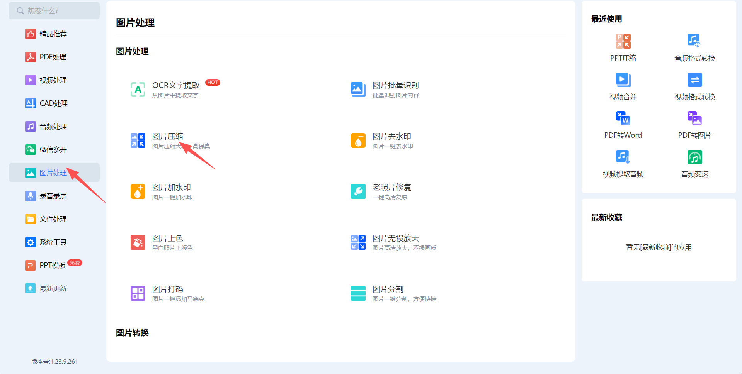Focus the 想搜什么? search box
Screen dimensions: 742x374
pyautogui.click(x=54, y=11)
